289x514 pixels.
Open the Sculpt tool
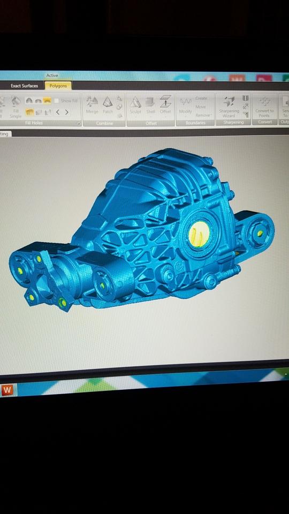point(135,105)
